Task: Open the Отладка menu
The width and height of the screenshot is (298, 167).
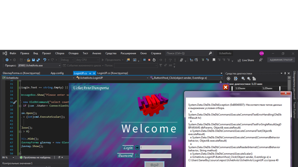Action: pyautogui.click(x=73, y=53)
